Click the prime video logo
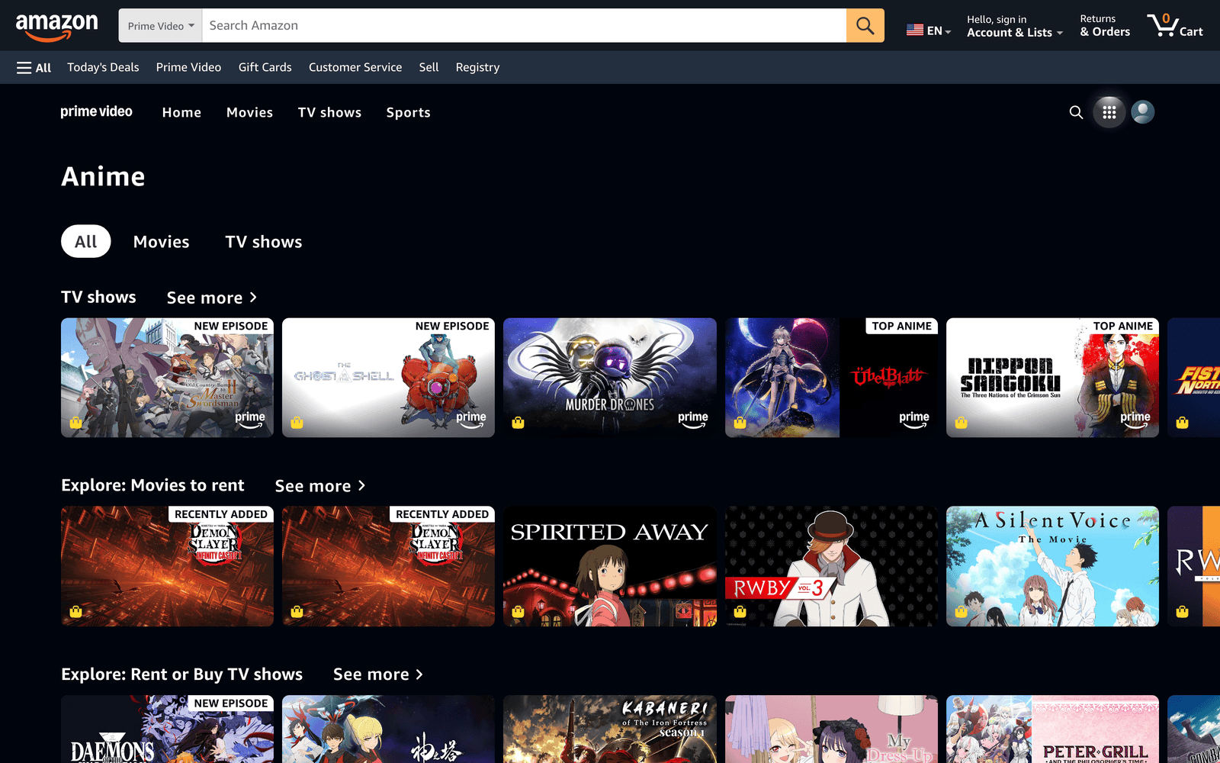Image resolution: width=1220 pixels, height=763 pixels. point(97,112)
